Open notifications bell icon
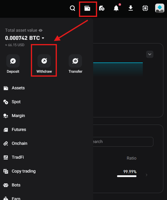Viewport: 167px width, 200px height. pyautogui.click(x=116, y=8)
